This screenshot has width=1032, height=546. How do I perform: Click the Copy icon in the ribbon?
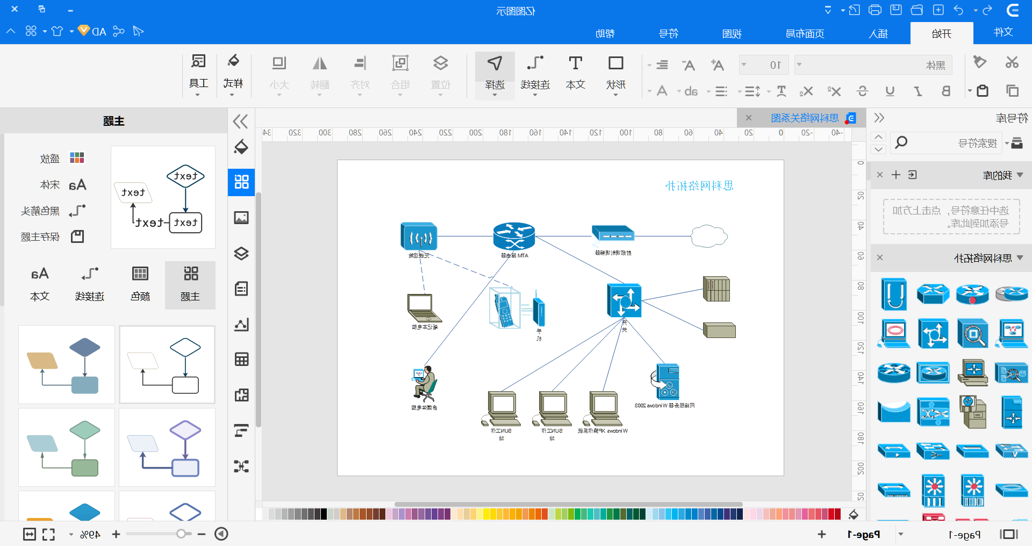click(x=1012, y=91)
